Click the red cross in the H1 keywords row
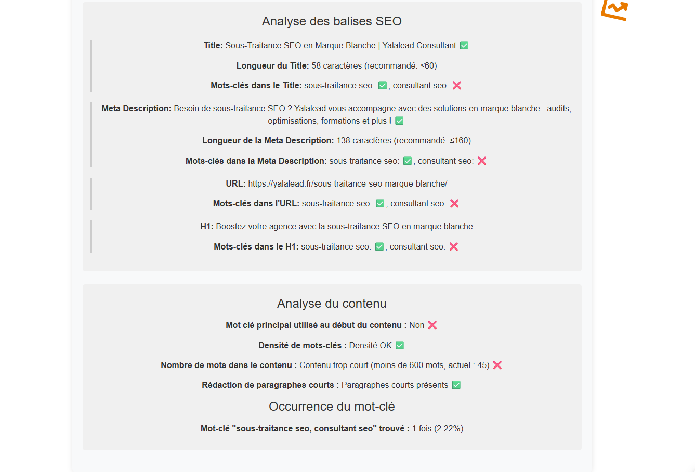 [454, 247]
